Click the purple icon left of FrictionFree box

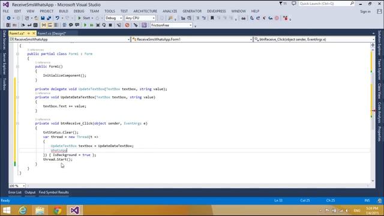[x=144, y=25]
